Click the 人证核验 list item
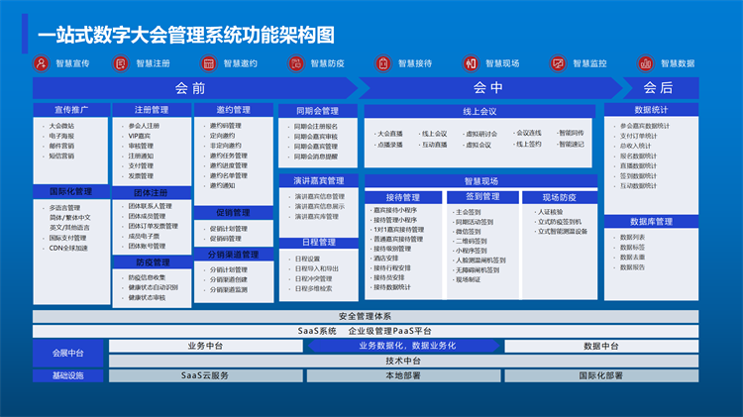Image resolution: width=743 pixels, height=417 pixels. pos(550,212)
